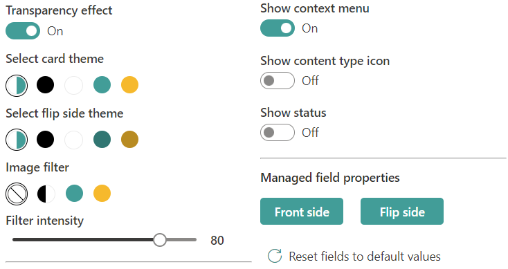Click Reset fields to default values
The height and width of the screenshot is (269, 508).
(354, 257)
